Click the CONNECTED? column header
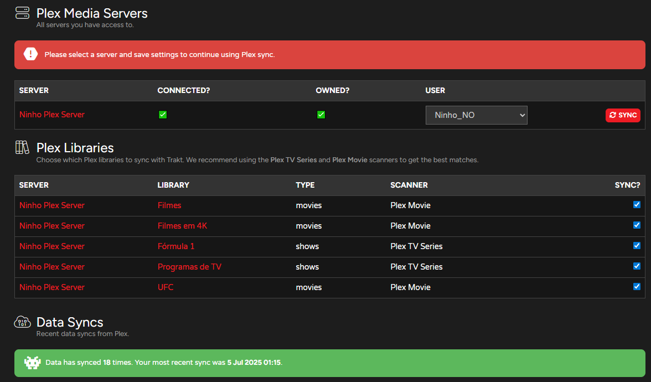 click(184, 91)
